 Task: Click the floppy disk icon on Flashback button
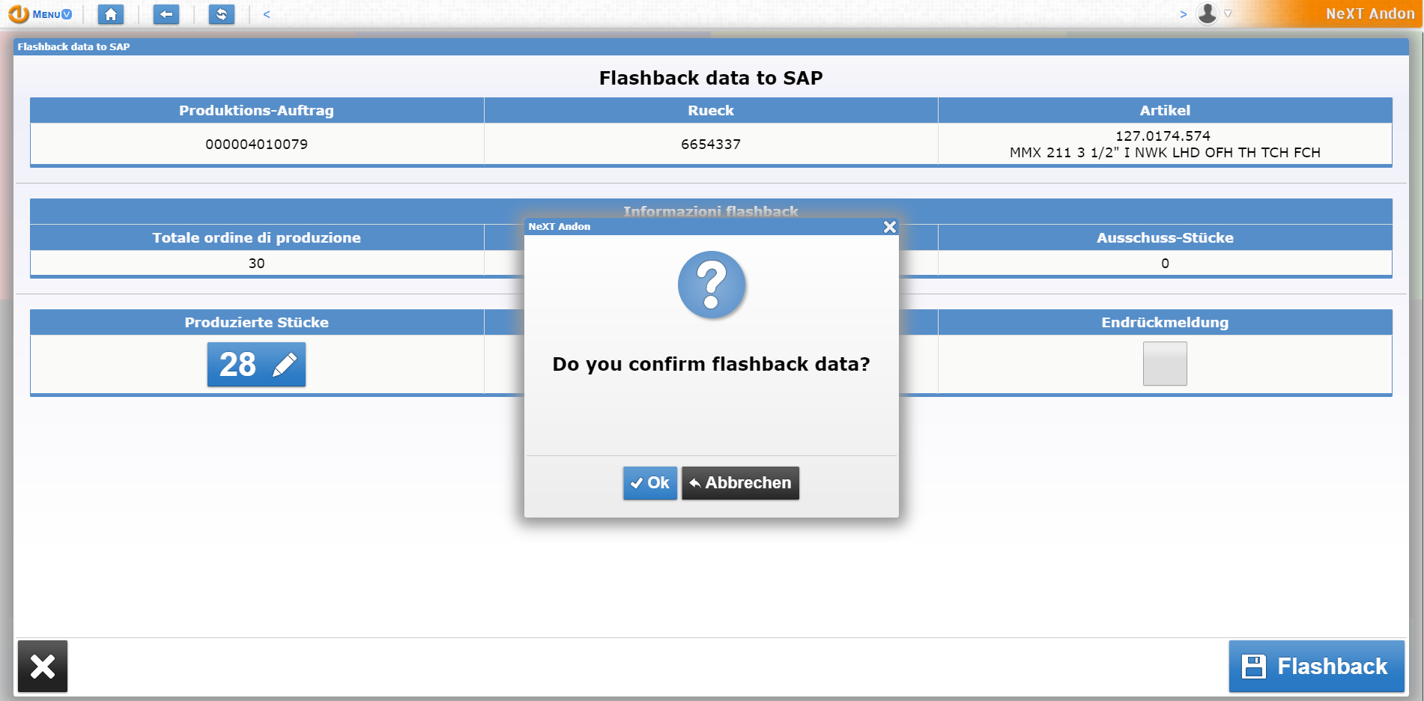(1255, 666)
